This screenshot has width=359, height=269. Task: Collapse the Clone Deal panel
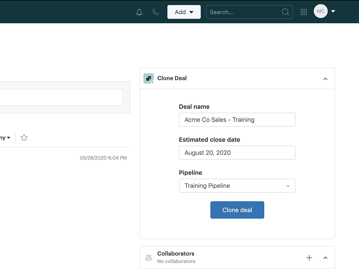pyautogui.click(x=325, y=79)
